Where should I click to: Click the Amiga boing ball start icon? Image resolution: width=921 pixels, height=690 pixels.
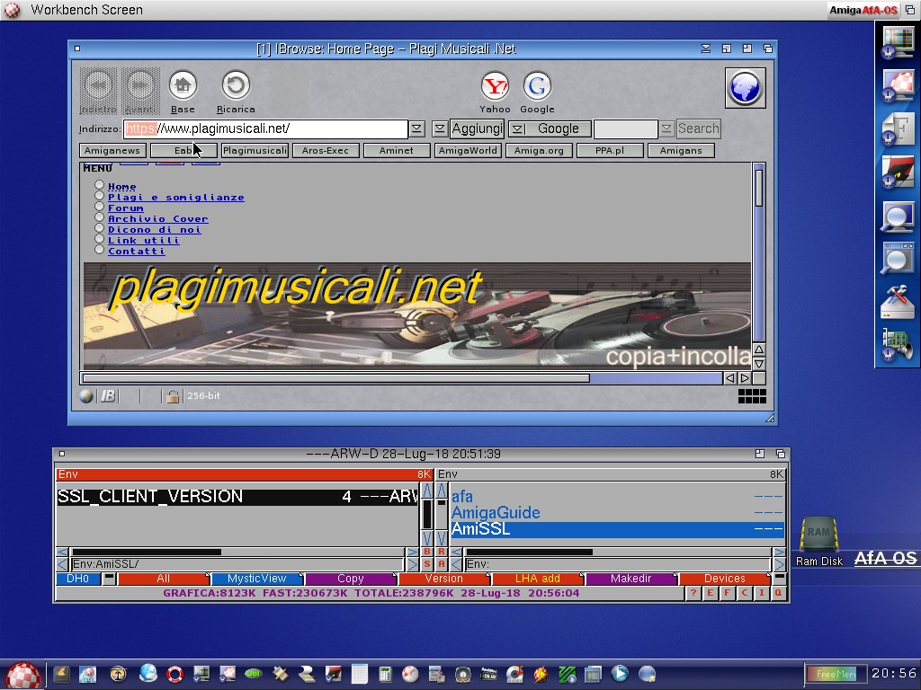23,674
